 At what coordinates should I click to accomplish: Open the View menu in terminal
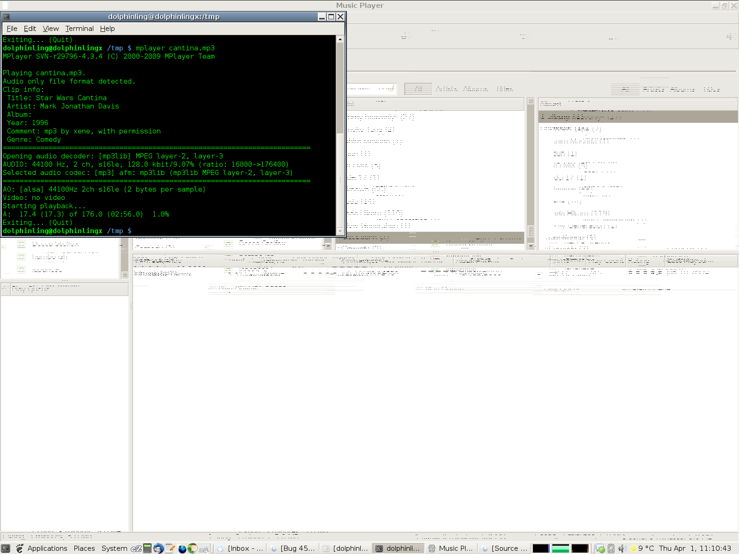51,29
